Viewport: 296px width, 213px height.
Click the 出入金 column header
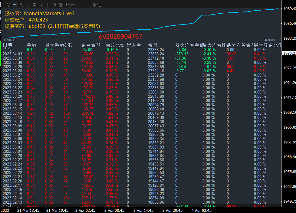tap(134, 45)
